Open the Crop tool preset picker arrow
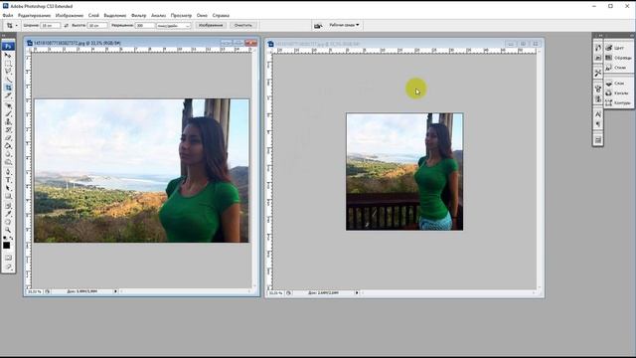This screenshot has height=358, width=636. click(x=17, y=26)
